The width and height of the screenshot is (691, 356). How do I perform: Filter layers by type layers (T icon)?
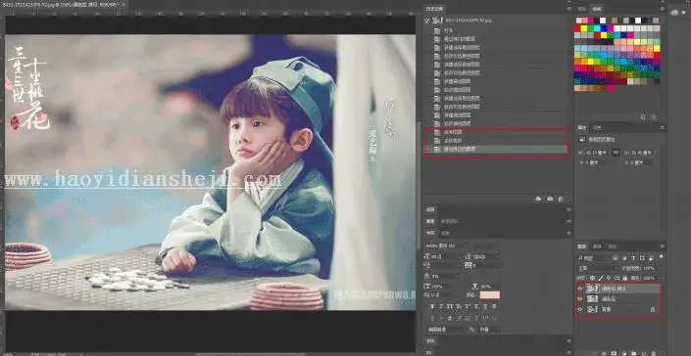(x=633, y=258)
